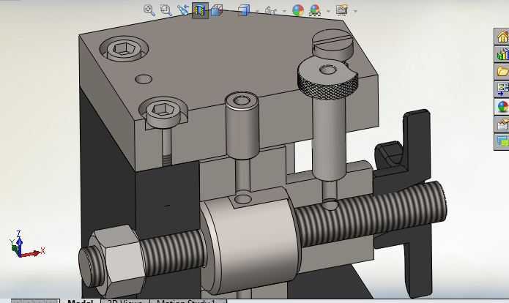Select the hex nut on threaded rod
Image resolution: width=509 pixels, height=303 pixels.
point(117,260)
